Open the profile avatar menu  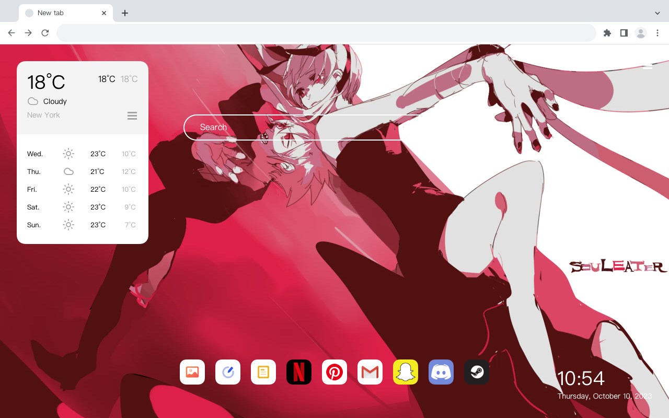click(x=641, y=33)
